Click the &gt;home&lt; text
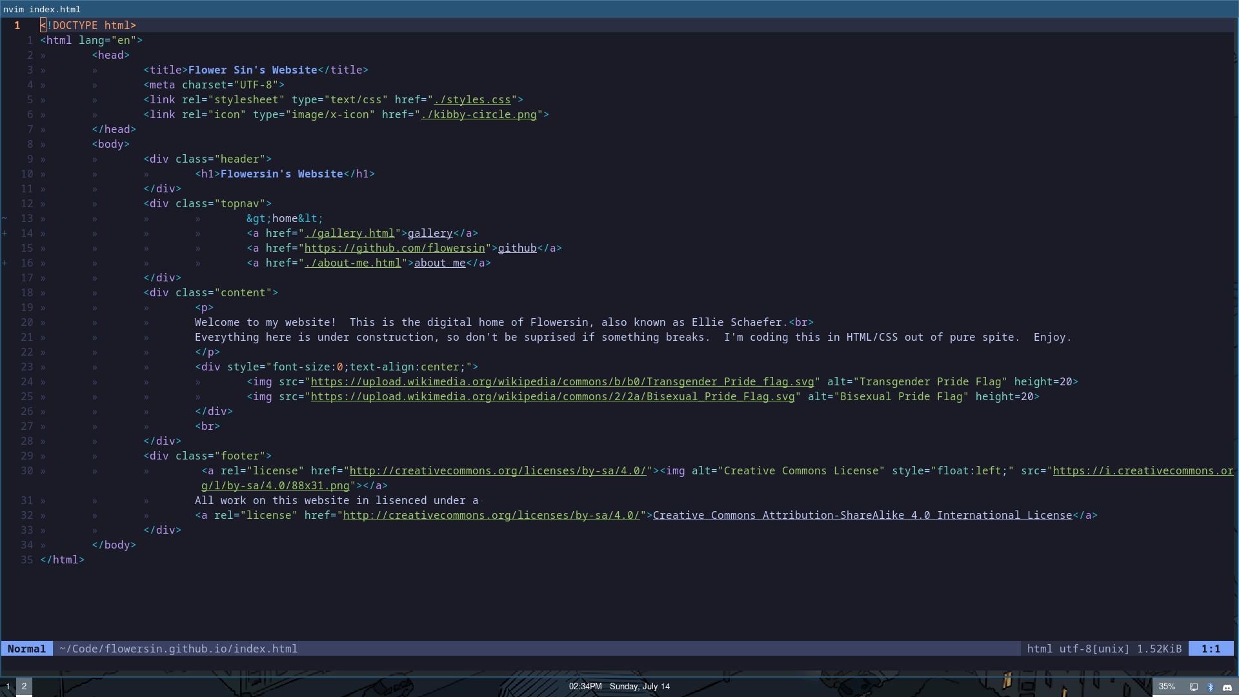The height and width of the screenshot is (697, 1239). [285, 218]
